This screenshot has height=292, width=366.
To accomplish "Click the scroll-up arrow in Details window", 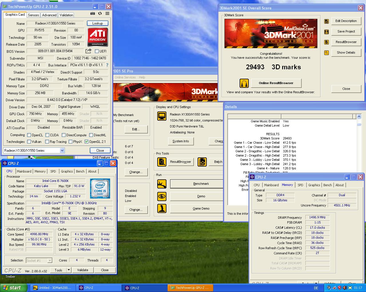I will point(359,117).
